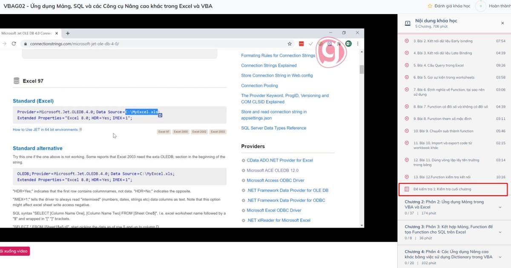Expand Chương 3: Kết hợp Mảng, Function section
Viewport: 511px width, 268px height.
[x=500, y=232]
